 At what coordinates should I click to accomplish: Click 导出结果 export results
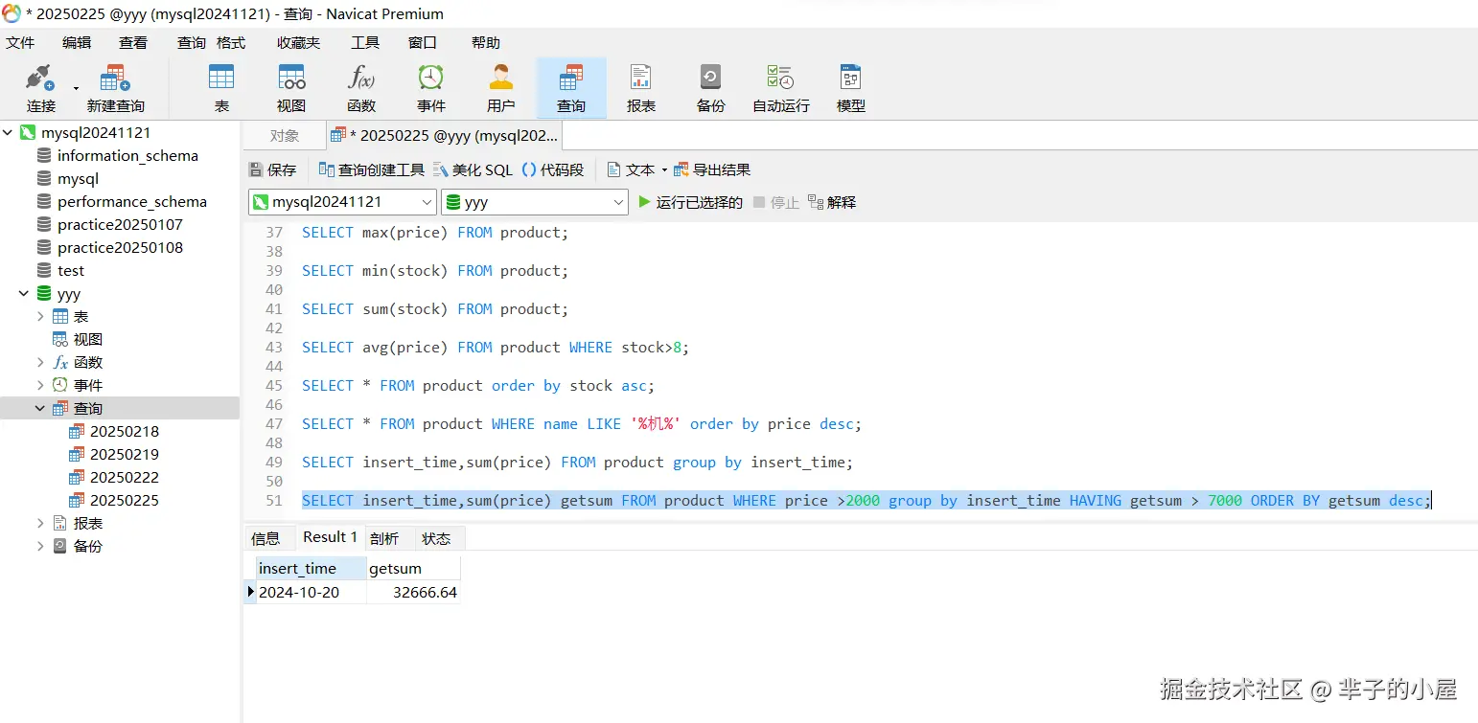[712, 169]
